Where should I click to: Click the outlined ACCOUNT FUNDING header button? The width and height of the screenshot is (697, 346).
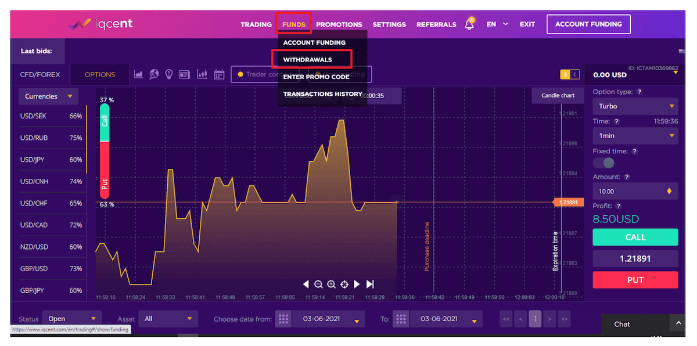pyautogui.click(x=588, y=24)
